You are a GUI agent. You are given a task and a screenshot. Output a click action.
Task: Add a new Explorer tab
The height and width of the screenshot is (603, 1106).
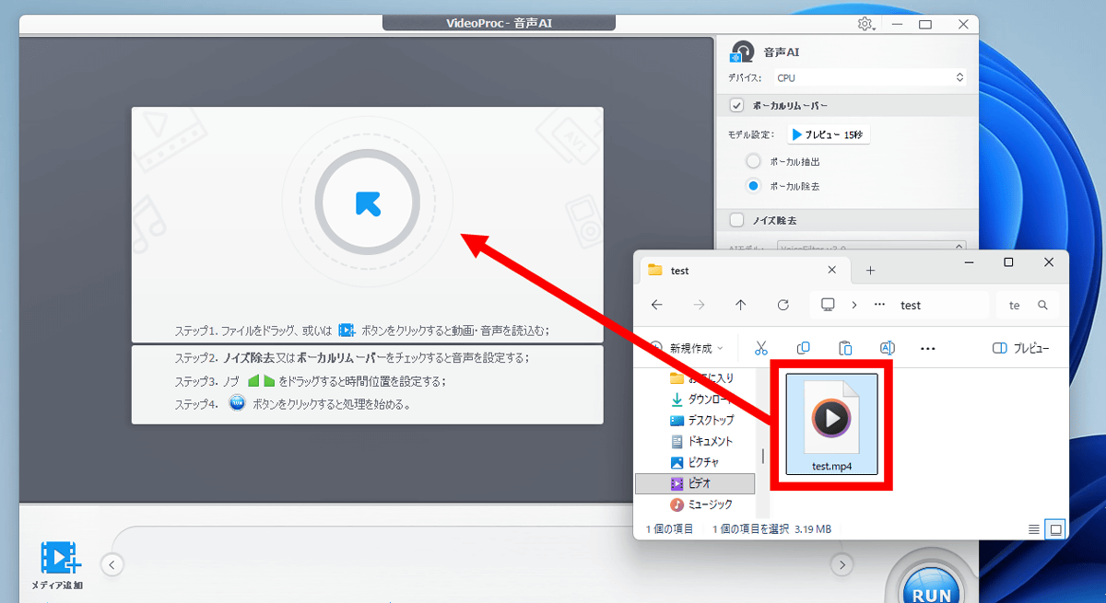(870, 271)
